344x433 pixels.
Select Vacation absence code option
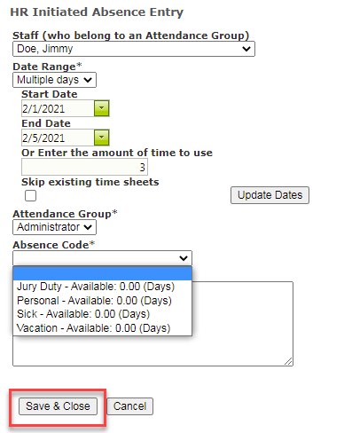coord(102,328)
